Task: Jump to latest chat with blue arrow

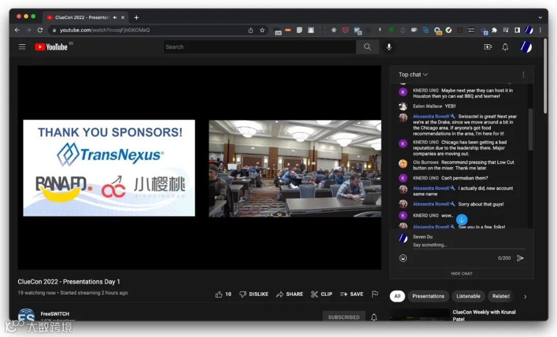Action: (462, 220)
